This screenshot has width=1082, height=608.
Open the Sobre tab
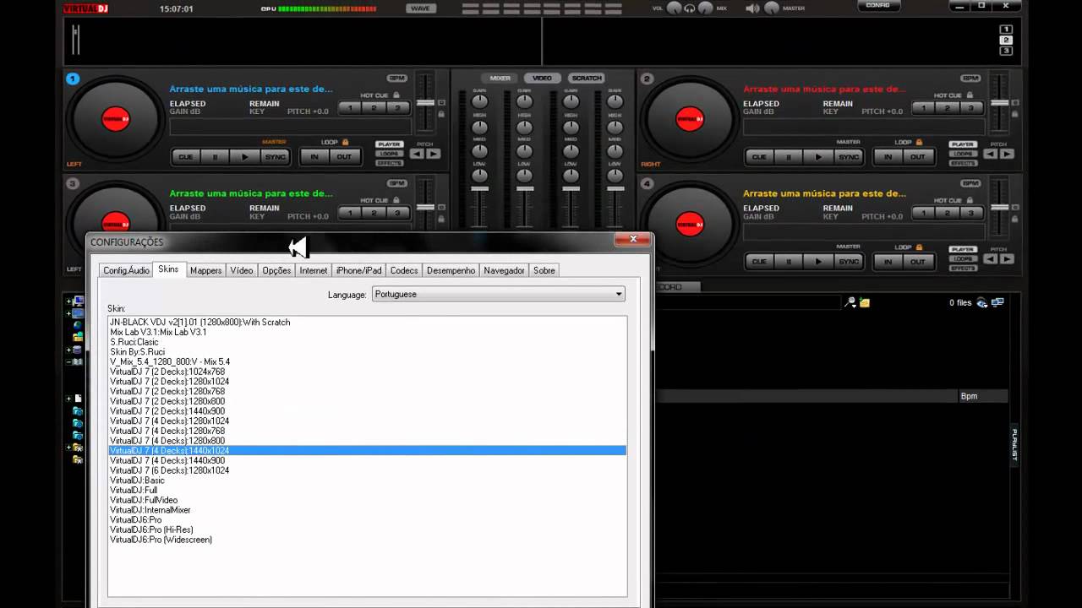[544, 270]
